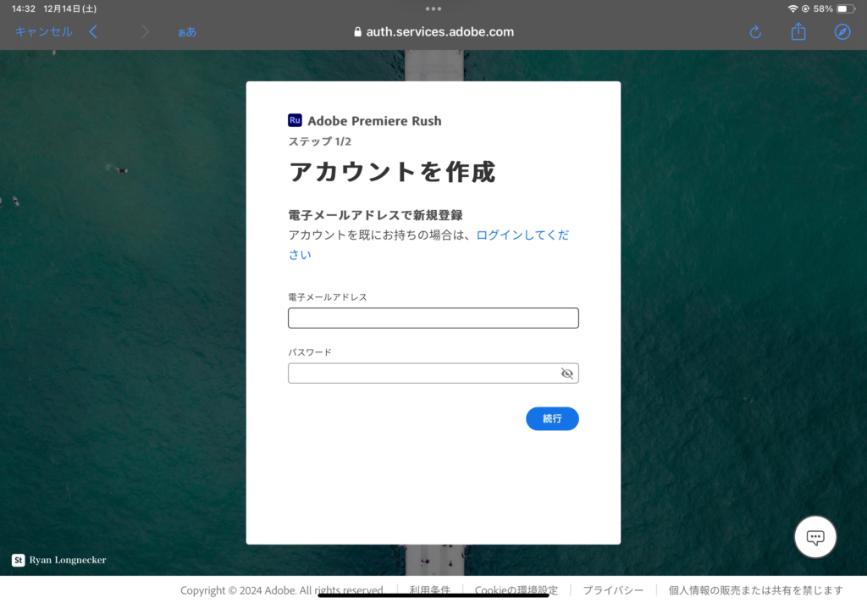Focus the 電子メールアドレス input field
This screenshot has height=603, width=867.
[433, 318]
